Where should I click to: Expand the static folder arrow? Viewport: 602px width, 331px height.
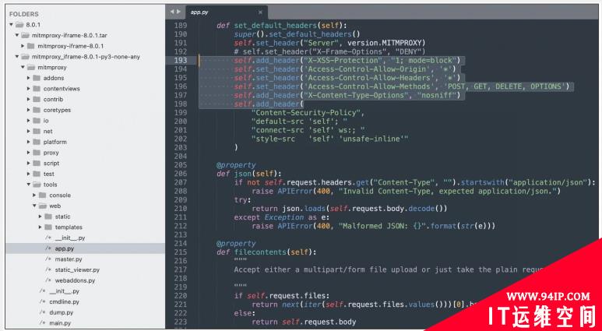(x=40, y=217)
